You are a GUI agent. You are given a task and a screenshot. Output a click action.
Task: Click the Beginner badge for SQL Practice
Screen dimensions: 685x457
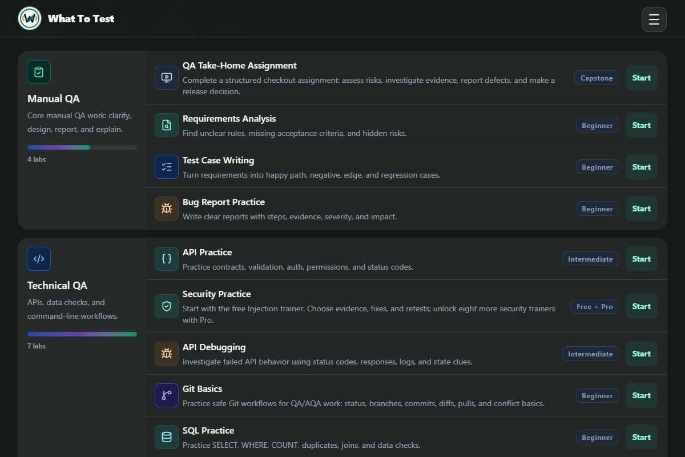597,438
